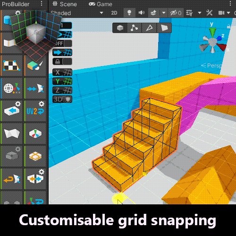Click the double blue arrows cursor icon
236x236 pixels.
pos(35,88)
